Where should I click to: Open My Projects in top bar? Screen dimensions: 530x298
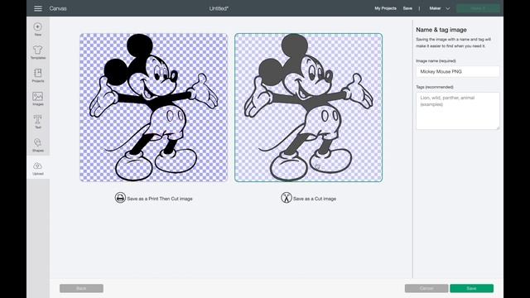pos(385,8)
